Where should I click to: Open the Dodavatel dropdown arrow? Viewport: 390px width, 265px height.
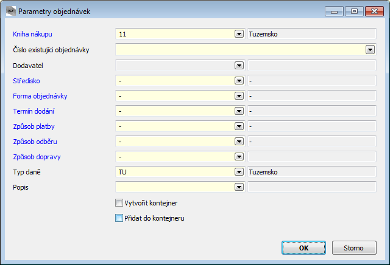(239, 66)
